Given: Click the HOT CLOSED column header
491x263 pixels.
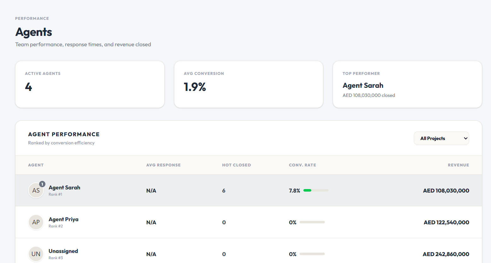Looking at the screenshot, I should coord(237,165).
